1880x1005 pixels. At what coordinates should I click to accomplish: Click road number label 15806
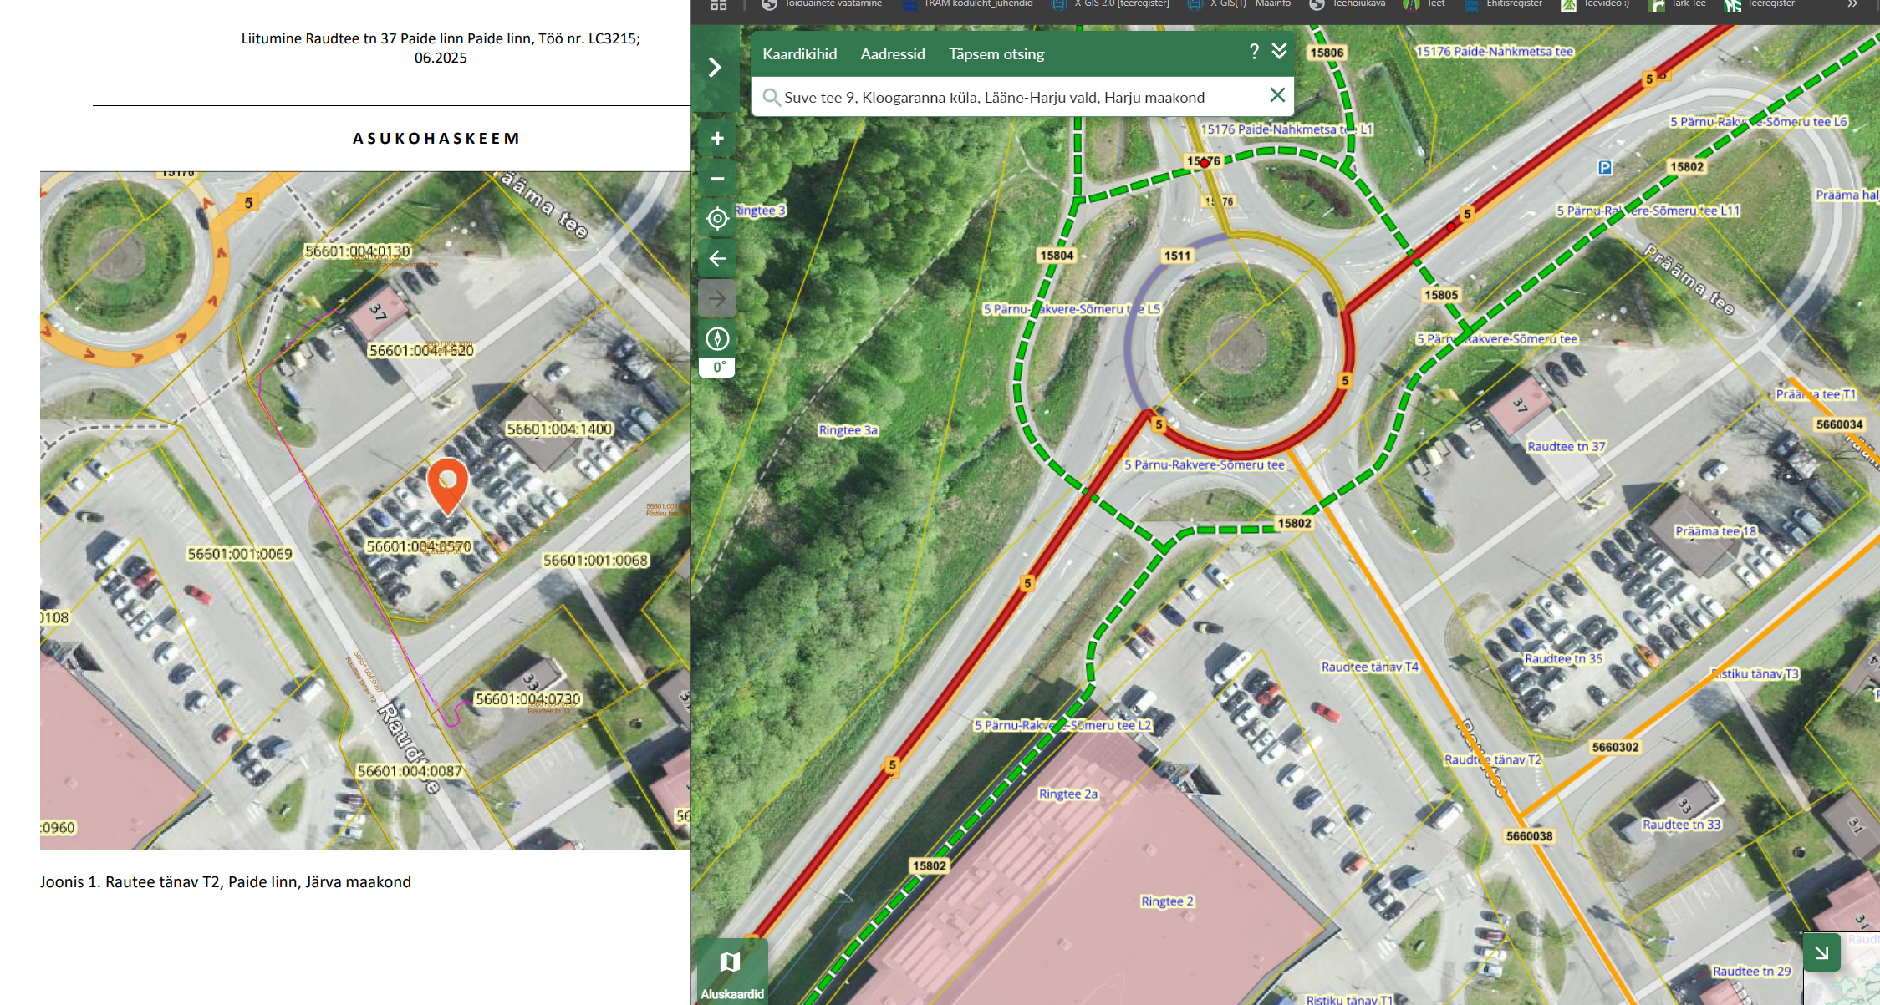1327,53
